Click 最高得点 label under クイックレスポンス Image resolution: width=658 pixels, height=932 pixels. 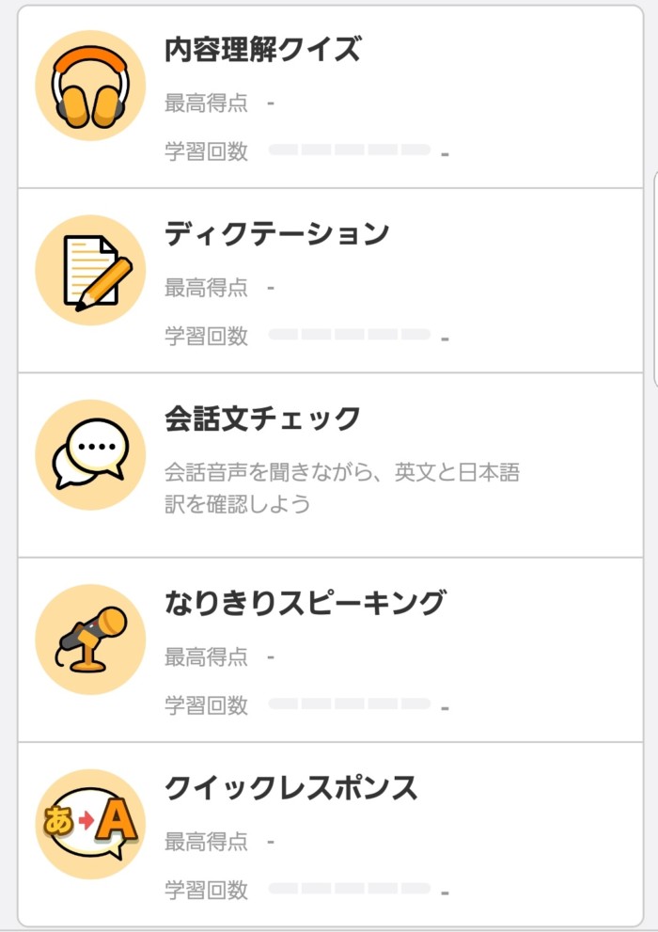point(206,843)
